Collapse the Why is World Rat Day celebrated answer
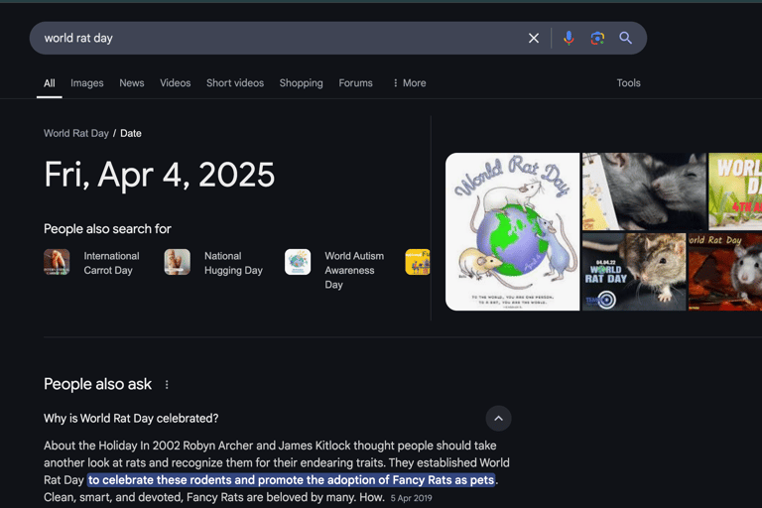Image resolution: width=762 pixels, height=508 pixels. tap(499, 419)
